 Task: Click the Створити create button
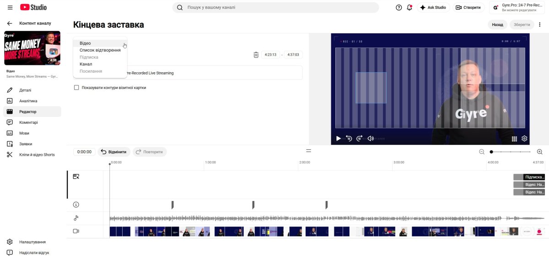[469, 7]
